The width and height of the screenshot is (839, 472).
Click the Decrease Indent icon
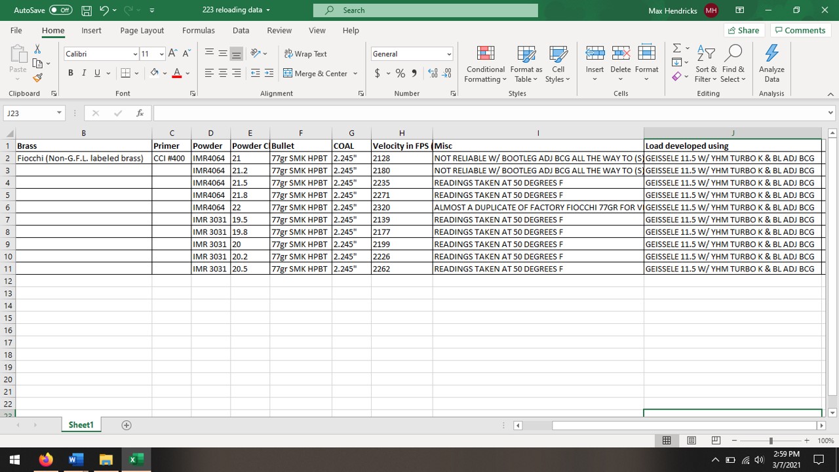click(x=255, y=73)
